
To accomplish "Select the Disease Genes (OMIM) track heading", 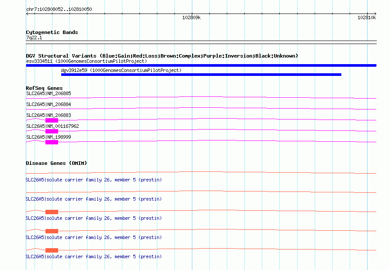I will (56, 163).
